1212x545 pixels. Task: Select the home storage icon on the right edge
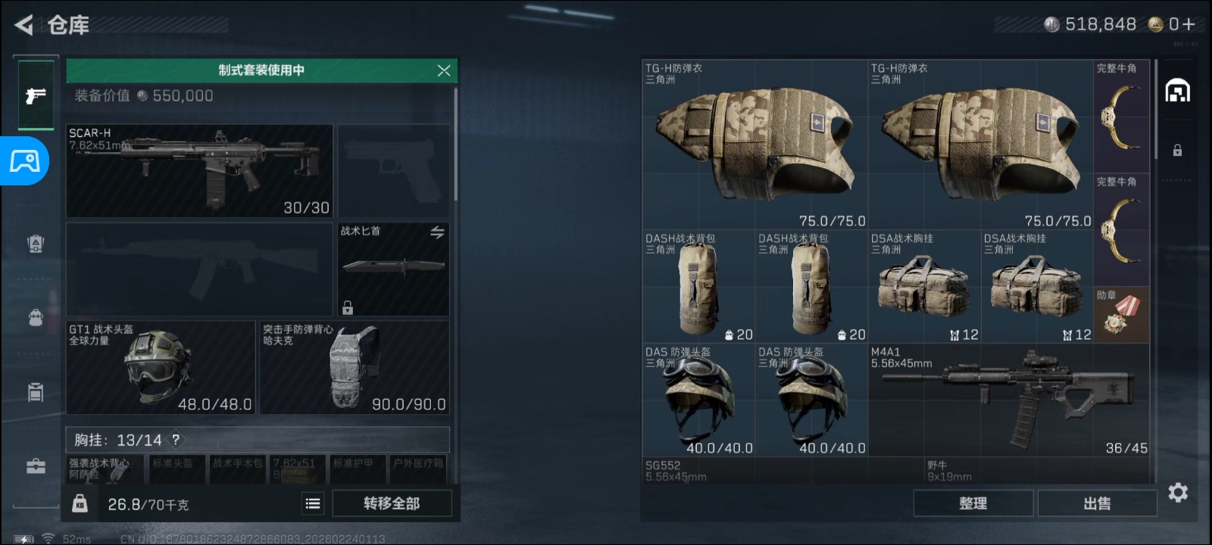click(x=1177, y=91)
